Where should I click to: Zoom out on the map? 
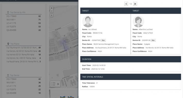[52, 11]
